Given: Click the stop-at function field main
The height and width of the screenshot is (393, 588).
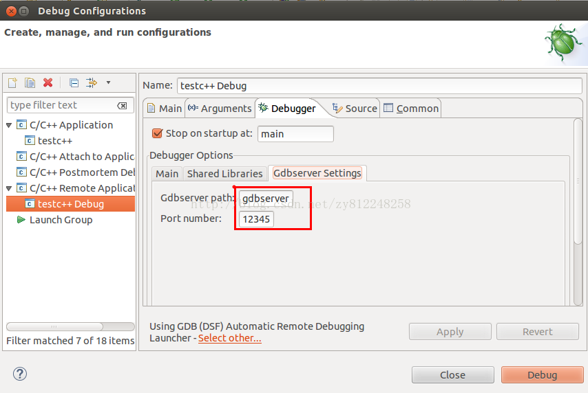Looking at the screenshot, I should click(x=295, y=134).
